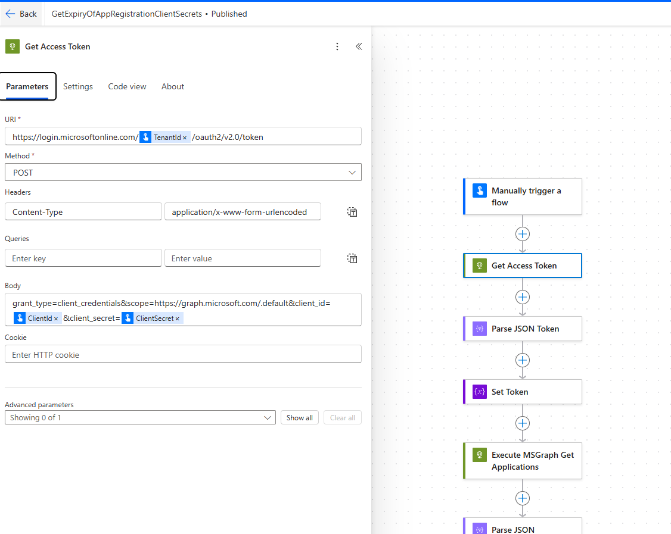The height and width of the screenshot is (534, 671).
Task: Switch to the Code view tab
Action: point(127,86)
